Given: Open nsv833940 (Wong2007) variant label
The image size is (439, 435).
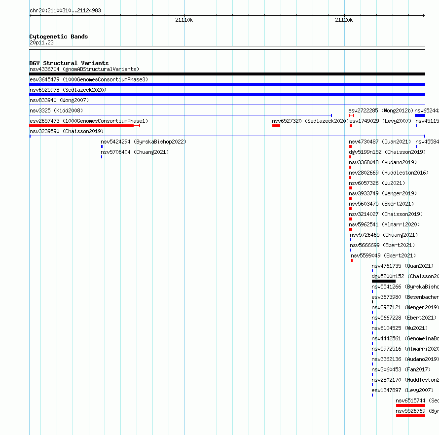Looking at the screenshot, I should 59,100.
